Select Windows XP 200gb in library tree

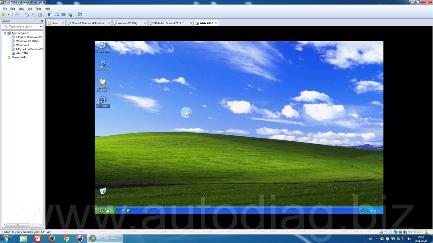27,41
